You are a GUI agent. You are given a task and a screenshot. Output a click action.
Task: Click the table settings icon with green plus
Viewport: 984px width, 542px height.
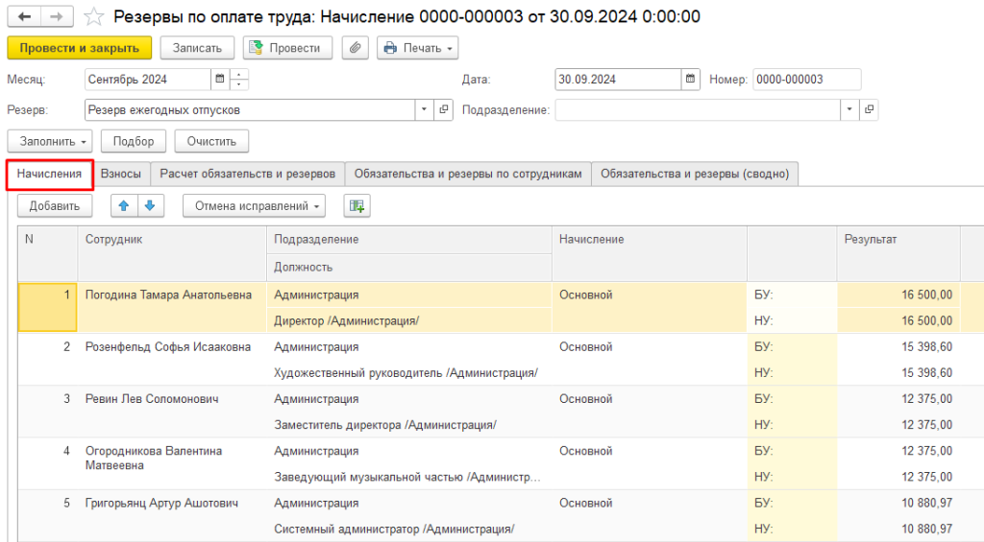pos(357,205)
